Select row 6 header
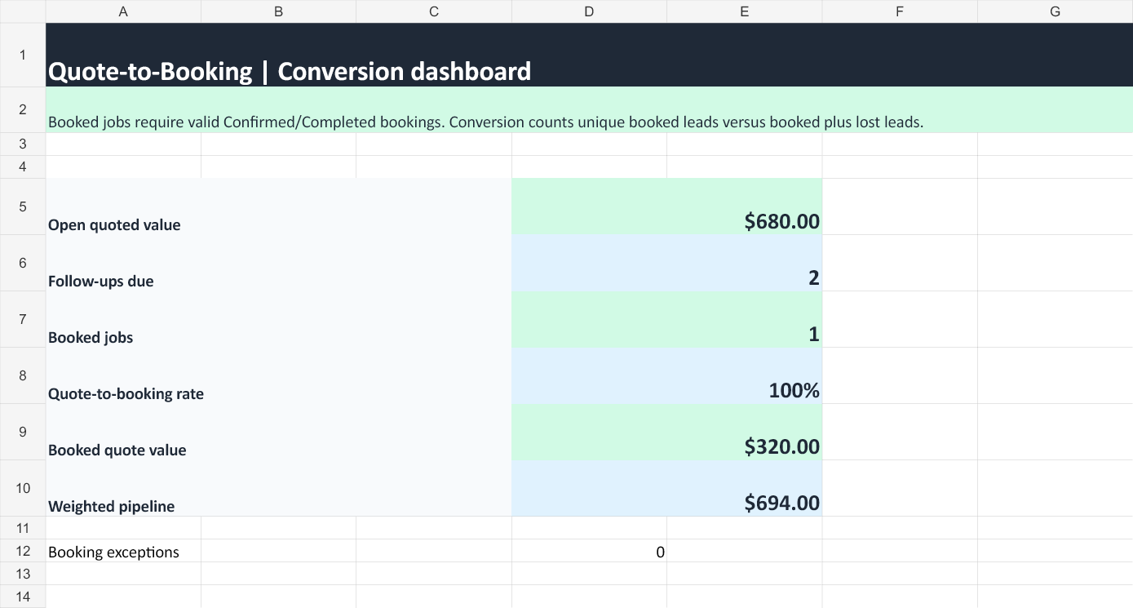Image resolution: width=1133 pixels, height=608 pixels. click(23, 263)
